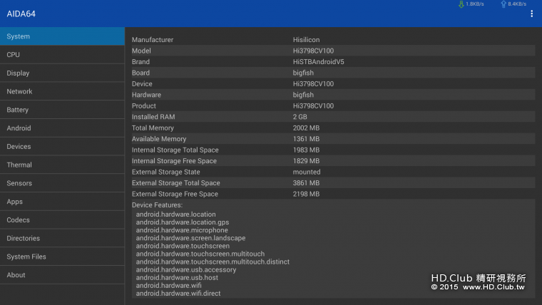Open the Directories section
This screenshot has height=305, width=542.
tap(62, 238)
